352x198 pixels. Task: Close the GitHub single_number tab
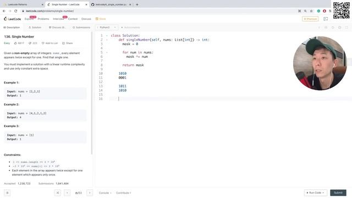[x=130, y=4]
